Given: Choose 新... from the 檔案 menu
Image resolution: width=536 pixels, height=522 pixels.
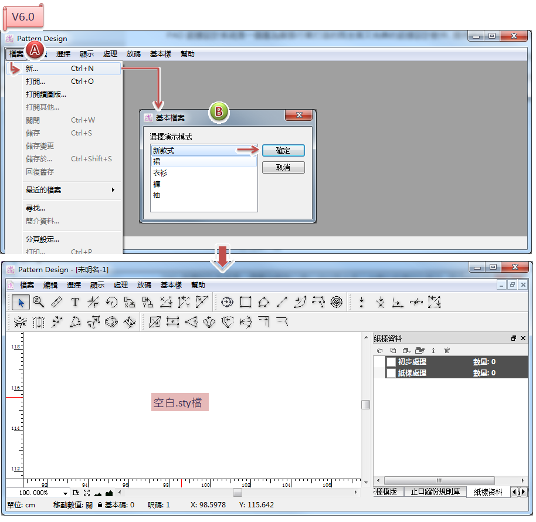Looking at the screenshot, I should click(32, 69).
